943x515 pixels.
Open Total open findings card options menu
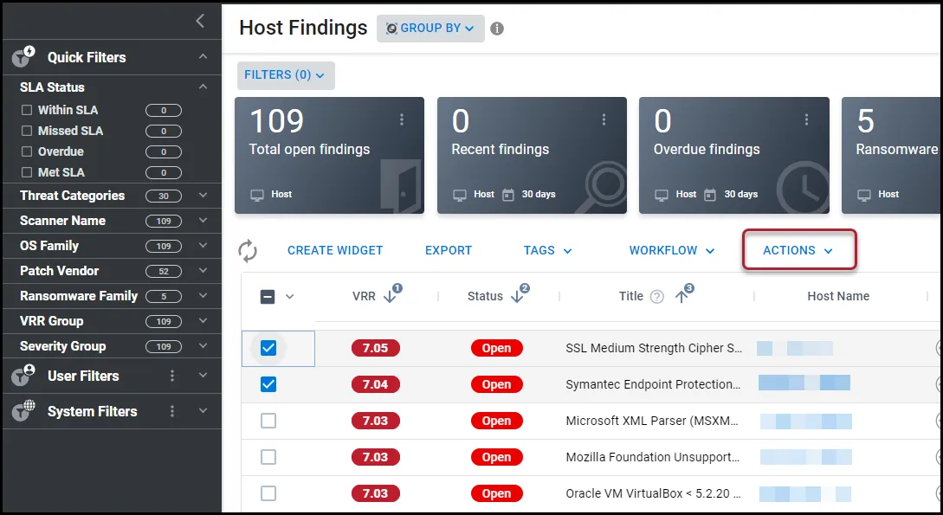[x=402, y=120]
